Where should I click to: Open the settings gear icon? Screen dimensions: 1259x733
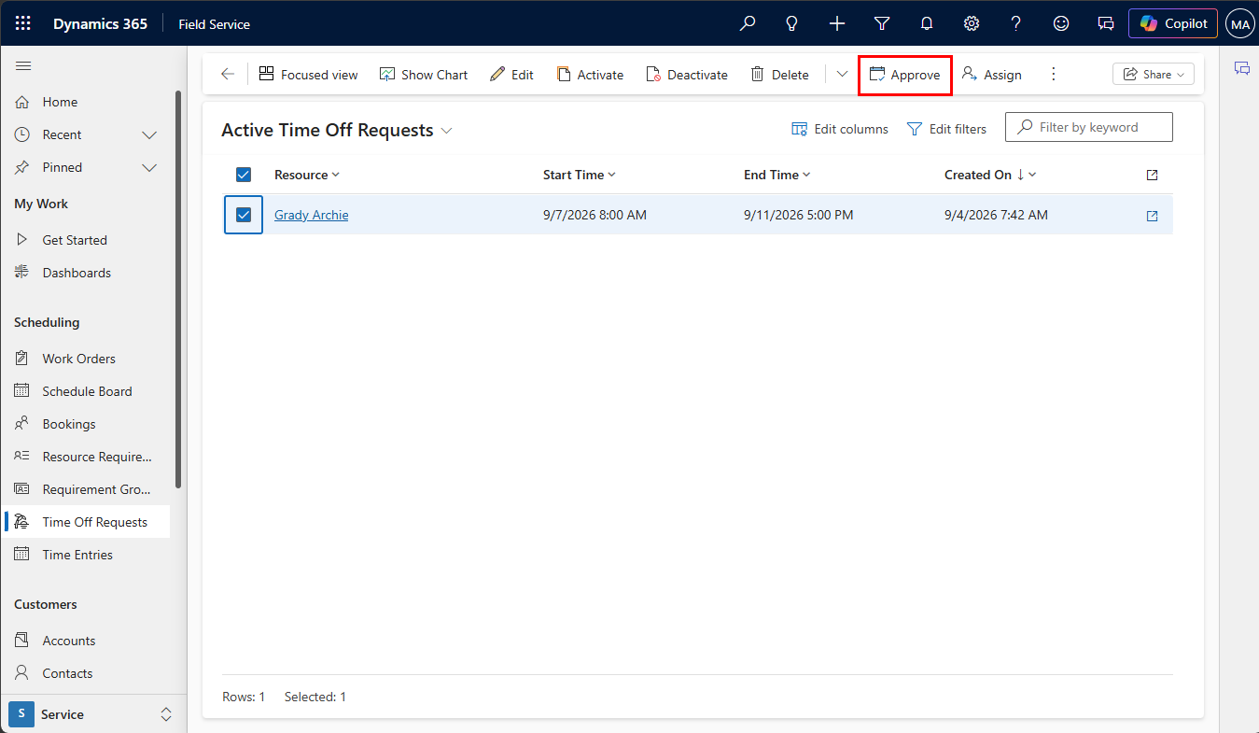click(972, 23)
